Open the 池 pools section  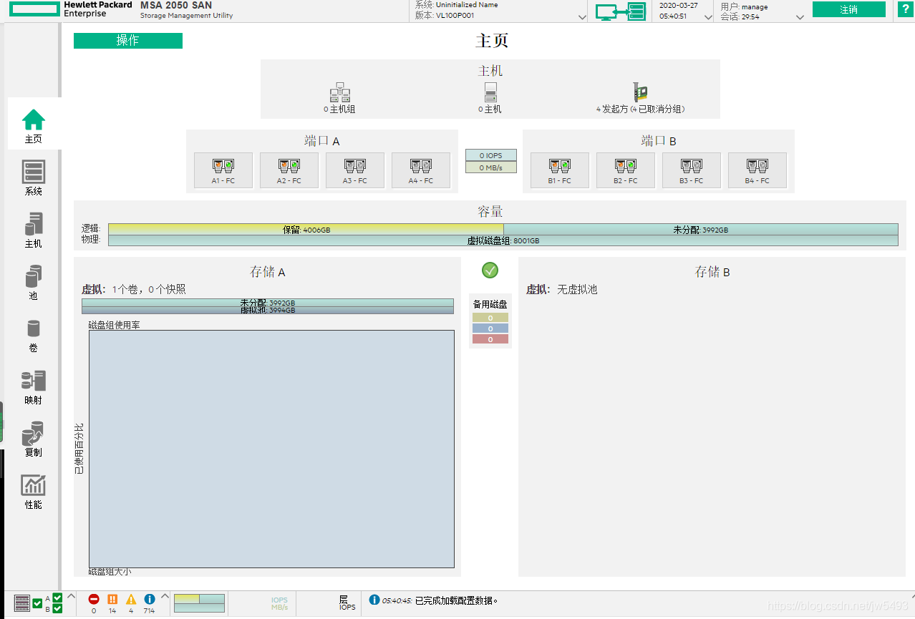pyautogui.click(x=34, y=276)
